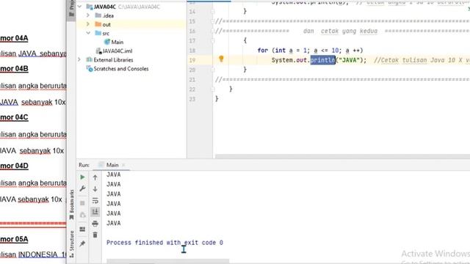This screenshot has width=470, height=264.
Task: Toggle code fold marker on line 17
Action: coord(213,41)
